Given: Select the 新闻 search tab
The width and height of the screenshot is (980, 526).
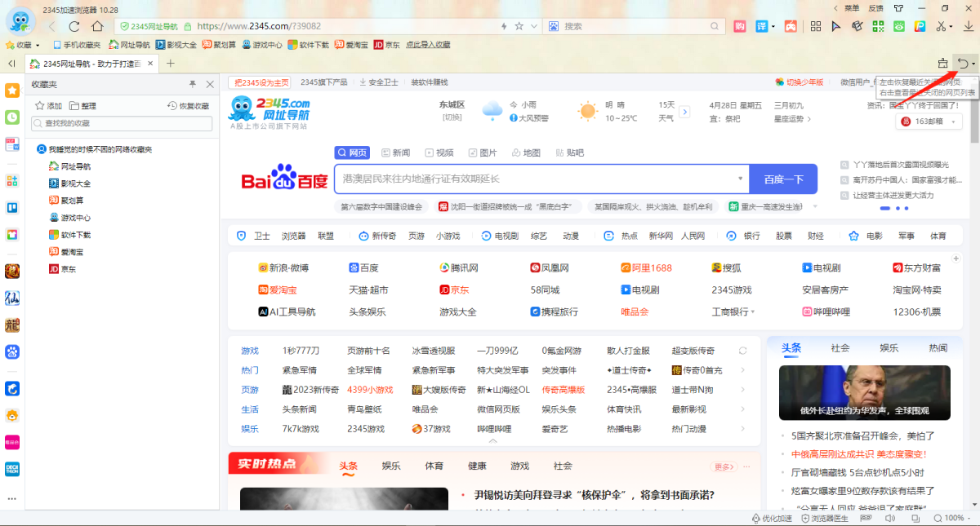Looking at the screenshot, I should click(x=395, y=152).
